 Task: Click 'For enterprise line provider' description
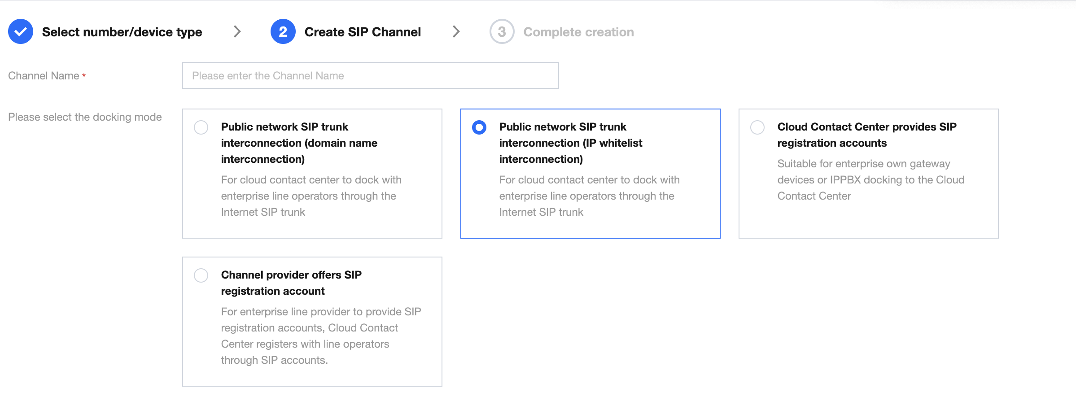coord(321,336)
